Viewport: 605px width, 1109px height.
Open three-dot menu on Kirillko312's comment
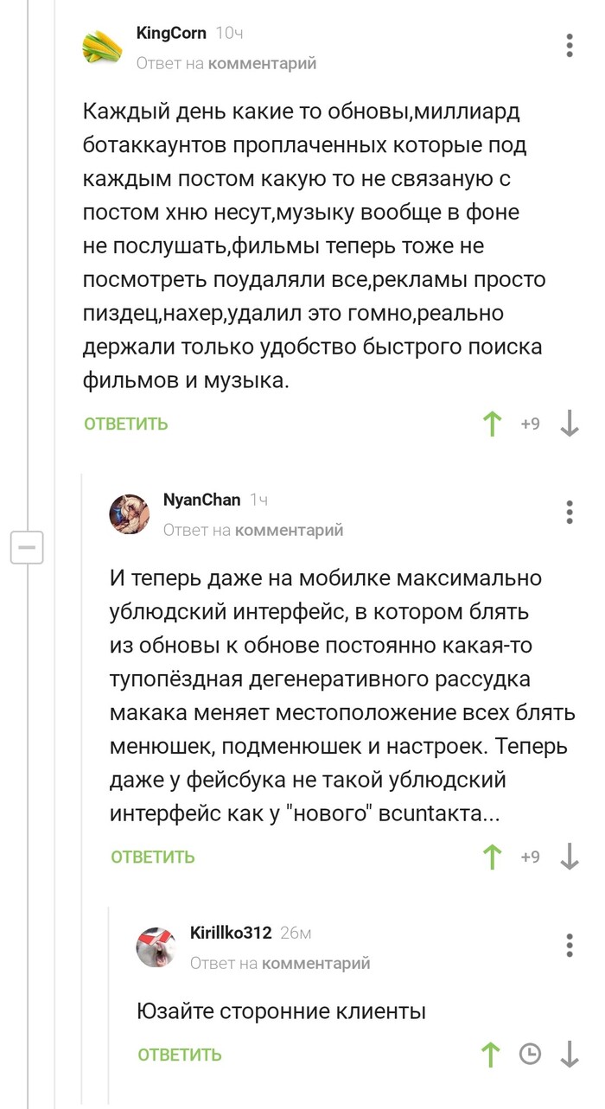coord(570,944)
